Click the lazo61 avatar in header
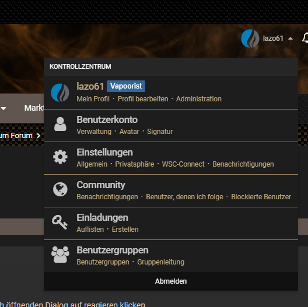 (250, 38)
